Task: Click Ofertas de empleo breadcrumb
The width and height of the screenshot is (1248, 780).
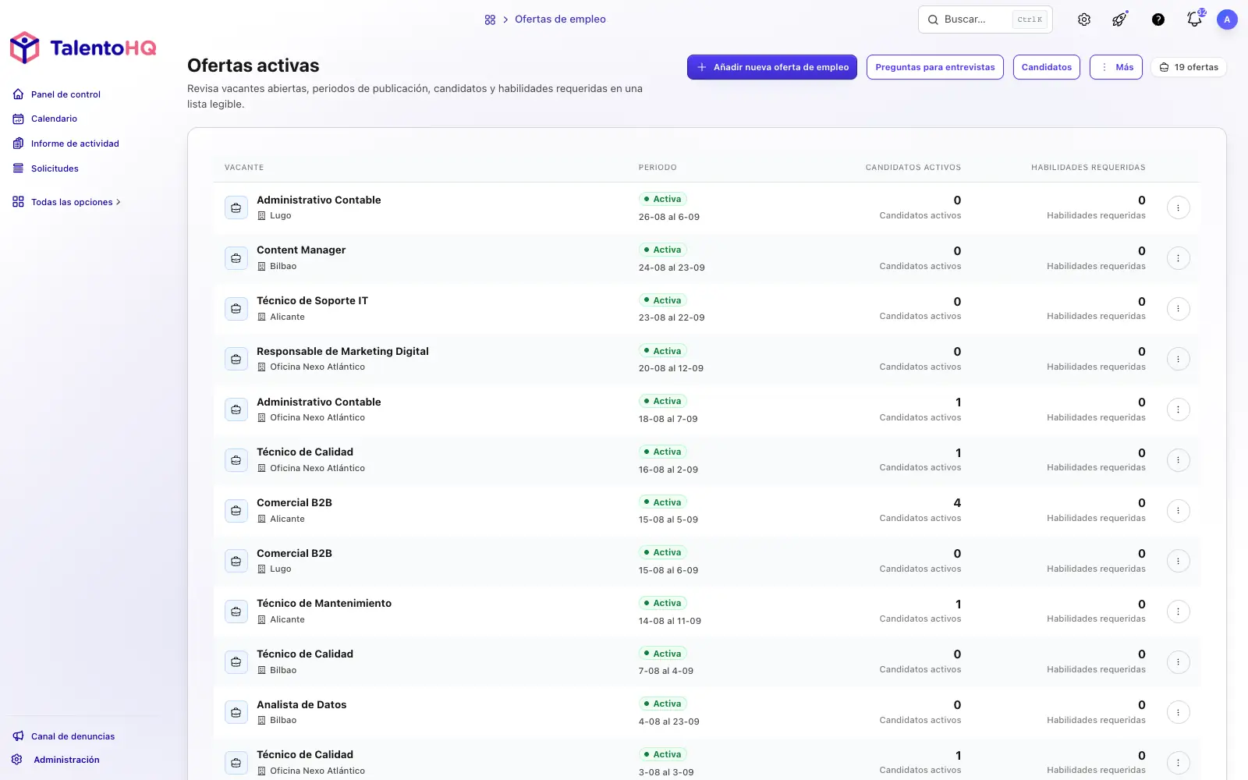Action: [x=560, y=19]
